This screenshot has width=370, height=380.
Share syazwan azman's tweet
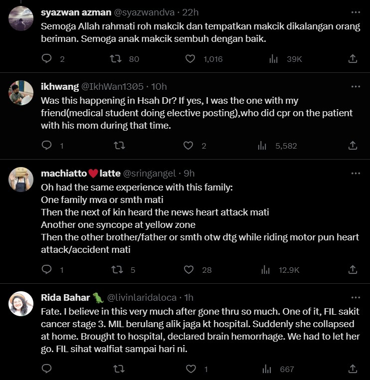(x=353, y=59)
